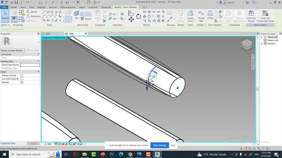Expand Views (all) in Project Browser
The width and height of the screenshot is (282, 158).
262,37
